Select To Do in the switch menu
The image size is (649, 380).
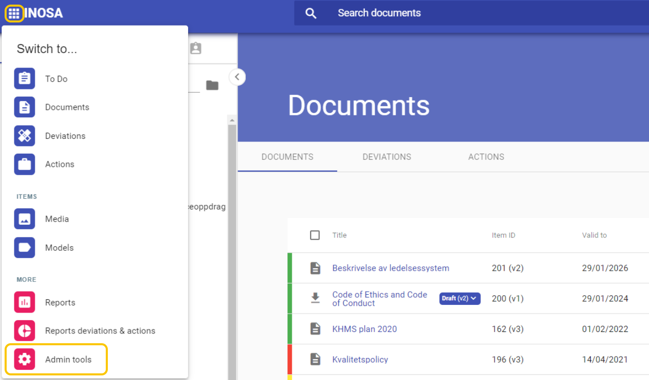[56, 79]
